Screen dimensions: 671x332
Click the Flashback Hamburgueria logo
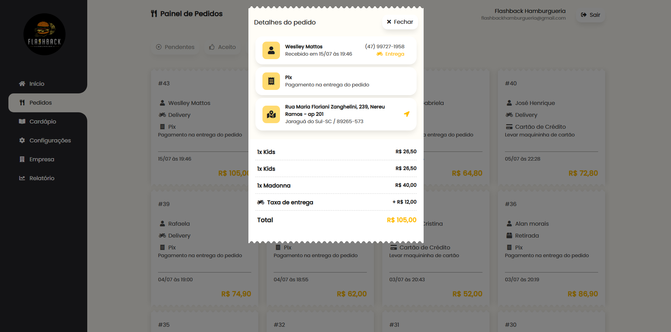coord(44,34)
